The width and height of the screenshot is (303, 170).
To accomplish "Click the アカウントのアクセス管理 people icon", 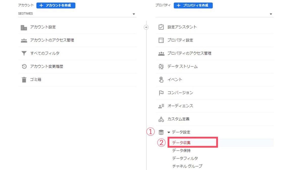I will (24, 40).
